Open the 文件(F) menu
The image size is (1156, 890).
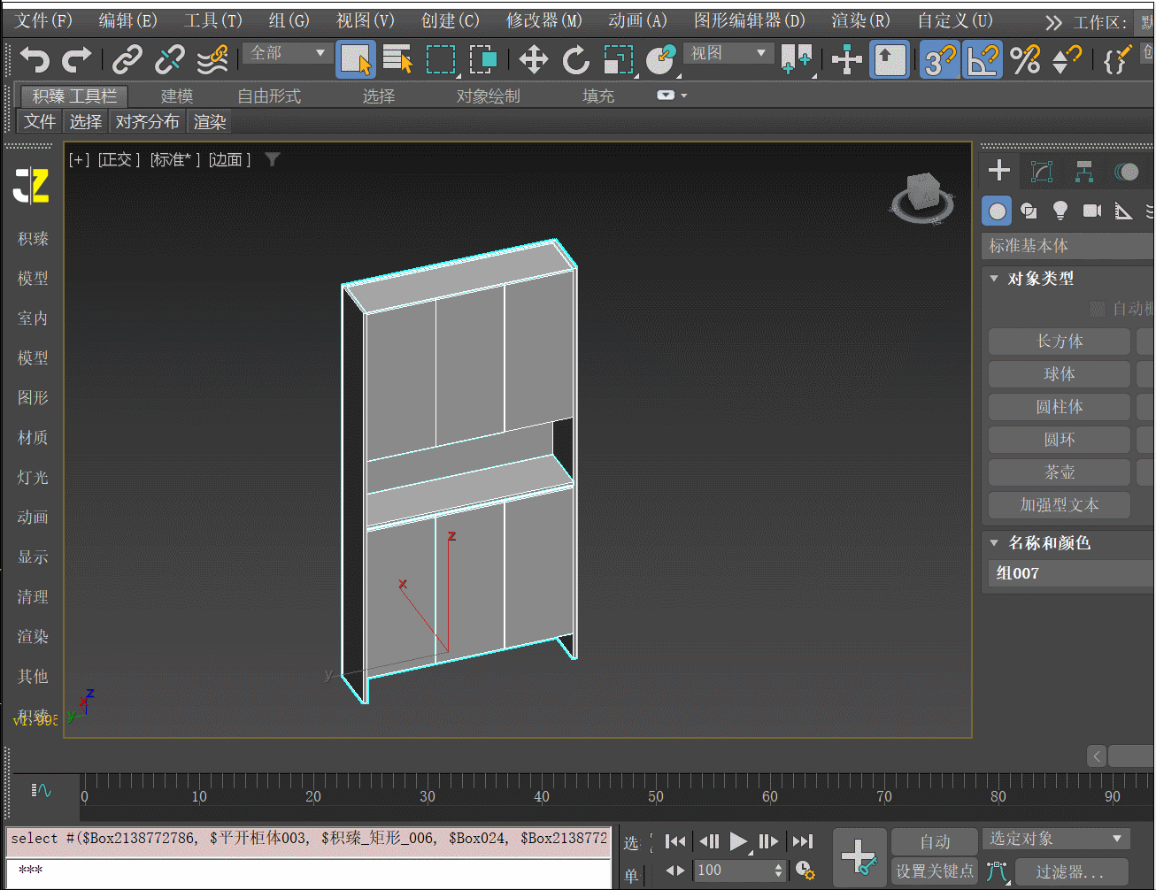point(43,20)
